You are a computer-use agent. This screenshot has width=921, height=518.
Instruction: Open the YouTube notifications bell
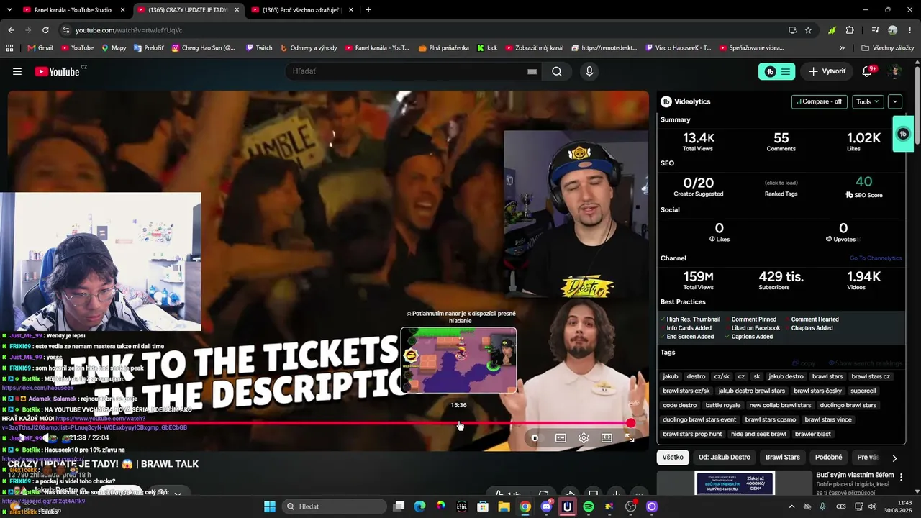point(868,71)
